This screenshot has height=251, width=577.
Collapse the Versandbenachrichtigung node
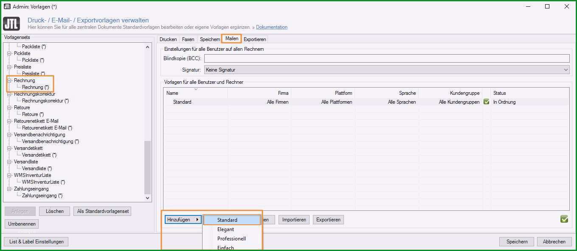9,135
